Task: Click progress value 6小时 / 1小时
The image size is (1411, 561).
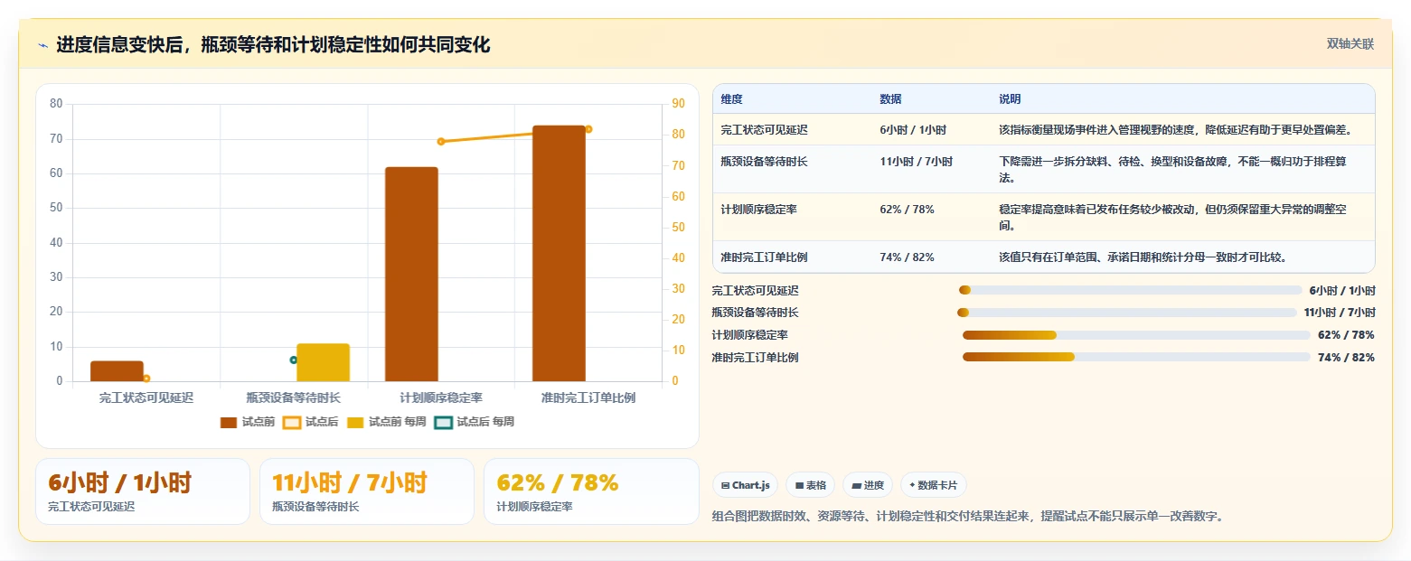Action: coord(1341,290)
